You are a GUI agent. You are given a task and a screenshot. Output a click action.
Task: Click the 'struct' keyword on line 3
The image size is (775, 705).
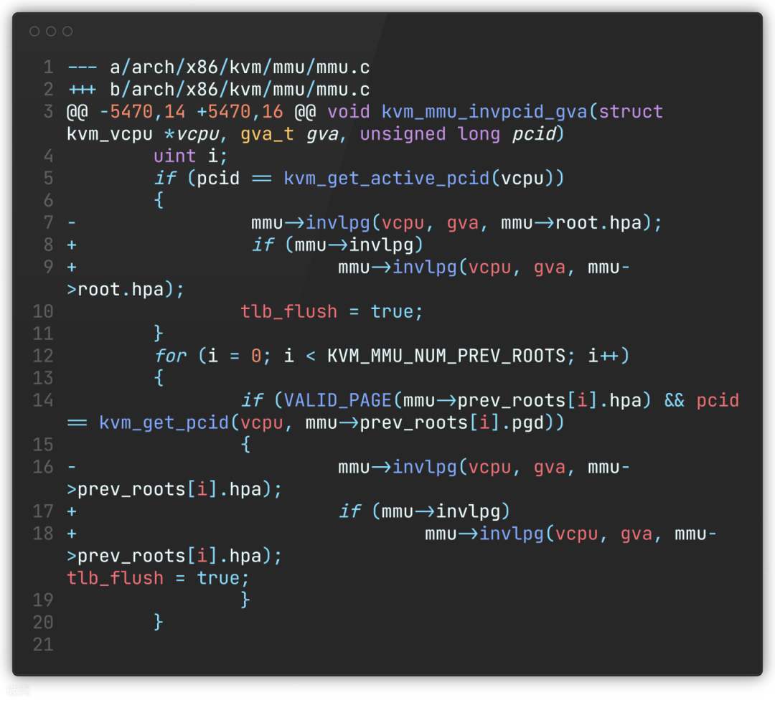click(631, 112)
